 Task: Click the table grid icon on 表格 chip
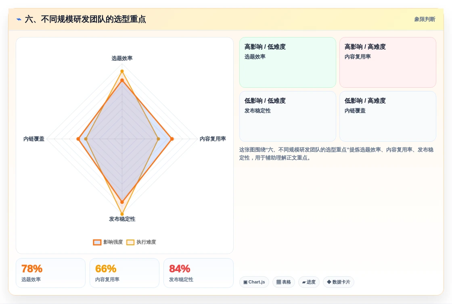[278, 282]
